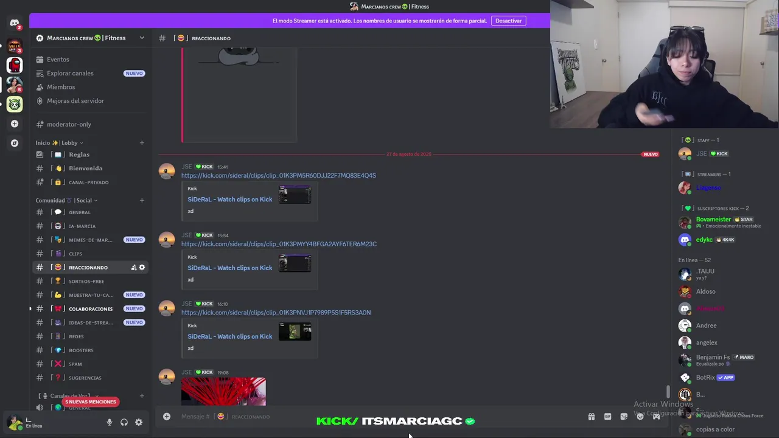Toggle headphones deafen in user panel
The image size is (779, 438).
click(x=124, y=422)
